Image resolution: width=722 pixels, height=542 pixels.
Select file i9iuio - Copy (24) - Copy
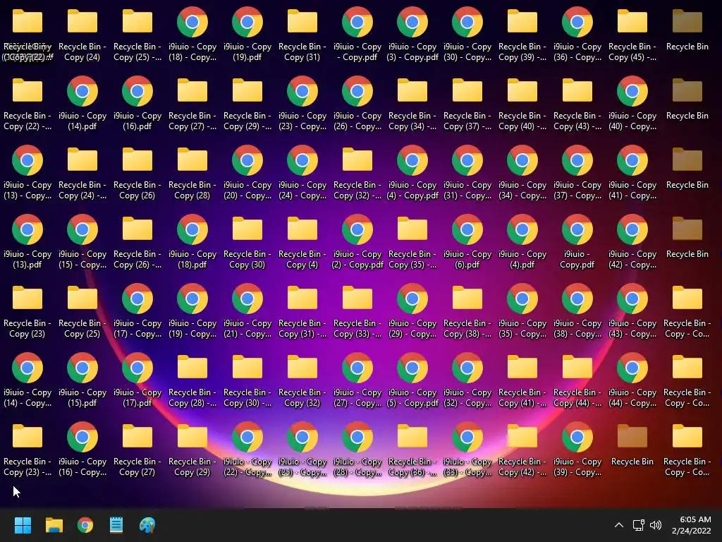(302, 173)
